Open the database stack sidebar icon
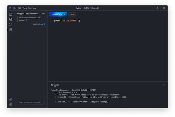Viewport: 175px width, 117px height. 11,30
